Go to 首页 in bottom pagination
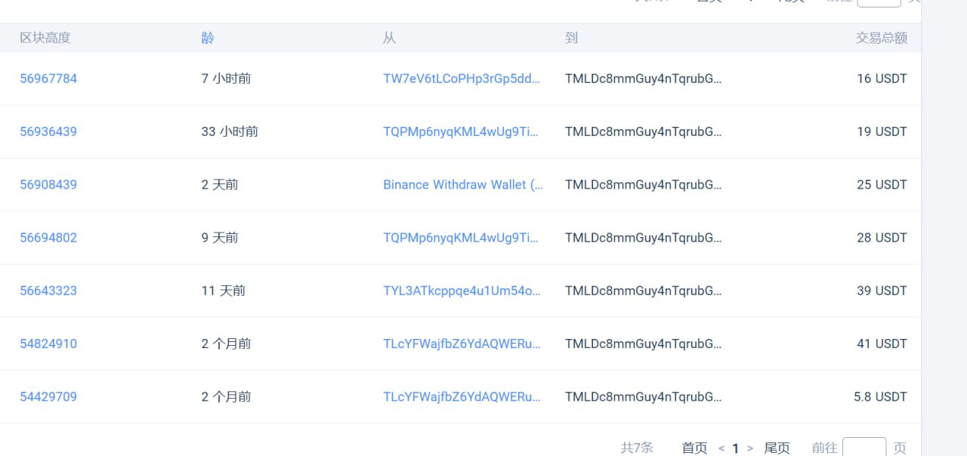This screenshot has height=456, width=967. click(694, 448)
